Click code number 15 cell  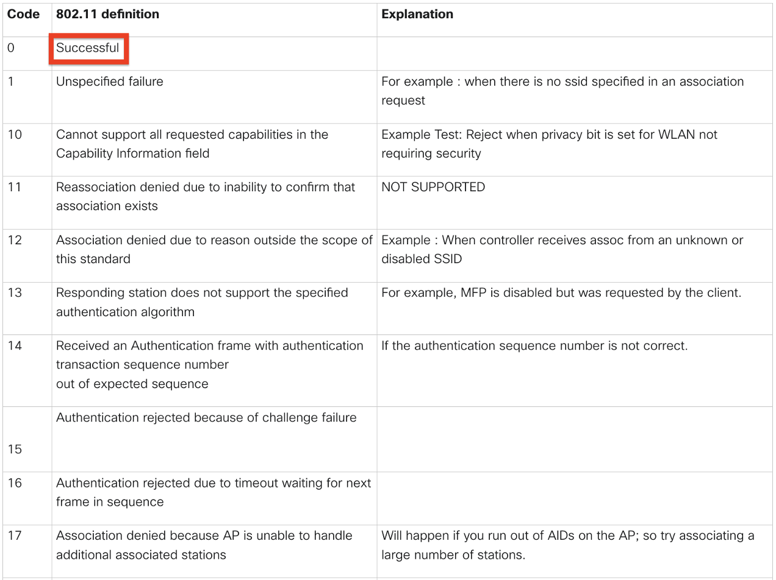pyautogui.click(x=15, y=449)
